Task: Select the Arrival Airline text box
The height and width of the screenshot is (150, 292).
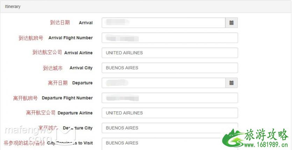Action: point(170,53)
